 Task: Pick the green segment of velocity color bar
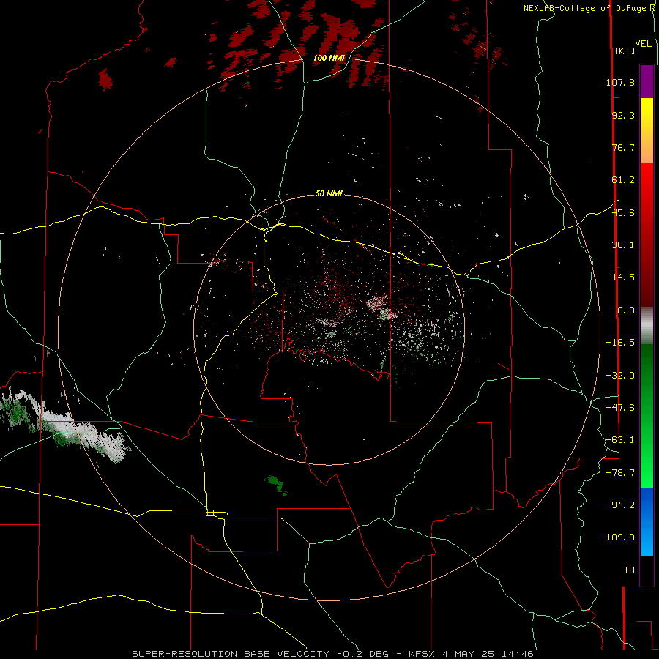[647, 416]
